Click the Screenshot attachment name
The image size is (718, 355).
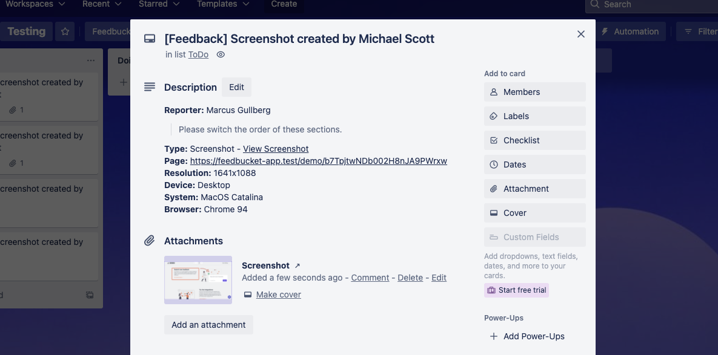pyautogui.click(x=265, y=265)
